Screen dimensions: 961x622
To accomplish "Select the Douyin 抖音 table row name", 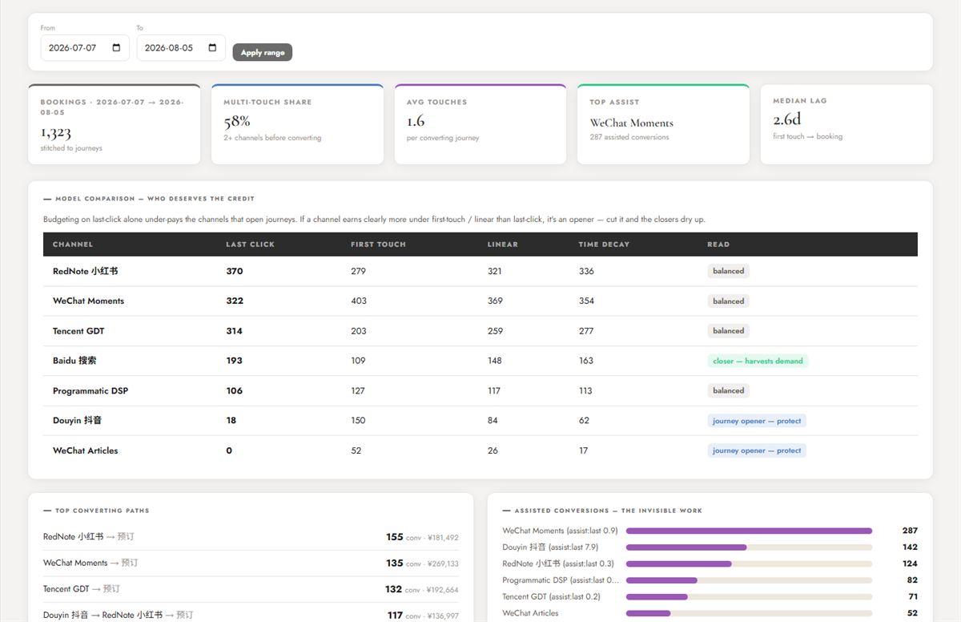I will (x=77, y=420).
